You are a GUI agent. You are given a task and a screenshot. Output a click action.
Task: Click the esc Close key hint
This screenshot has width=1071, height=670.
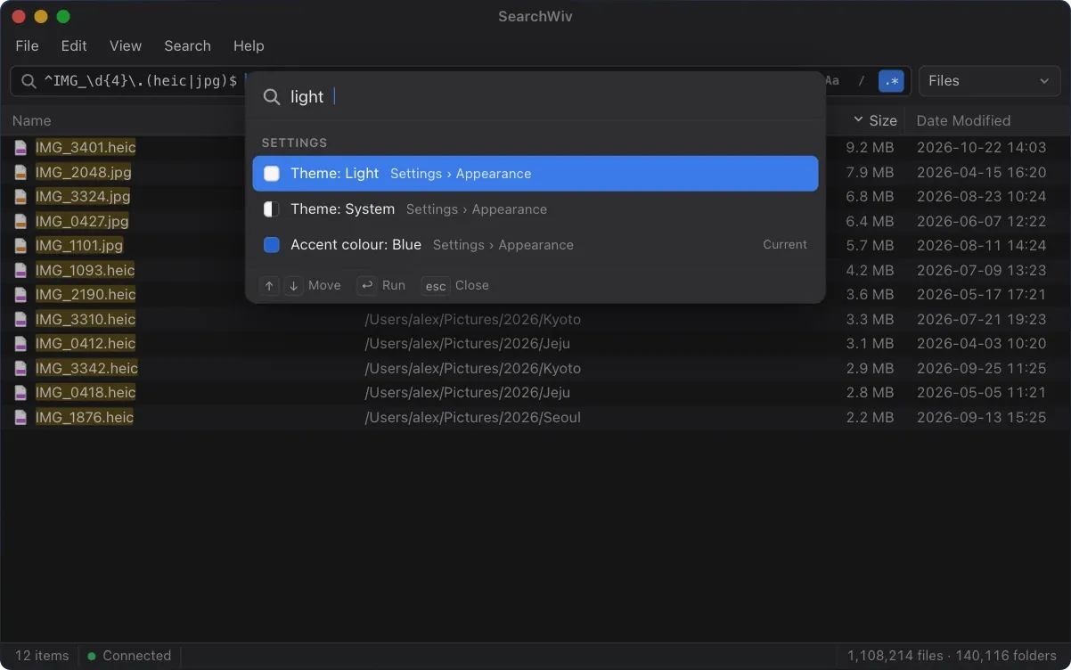[436, 285]
